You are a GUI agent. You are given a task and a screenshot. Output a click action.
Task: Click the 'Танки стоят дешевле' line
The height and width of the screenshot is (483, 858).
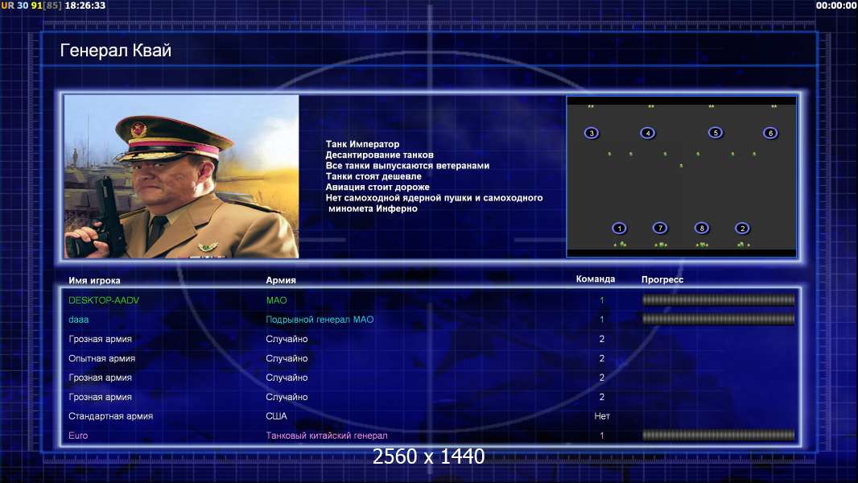(373, 176)
